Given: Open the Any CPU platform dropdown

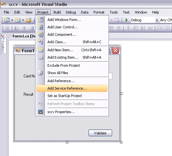Looking at the screenshot, I should point(166,20).
